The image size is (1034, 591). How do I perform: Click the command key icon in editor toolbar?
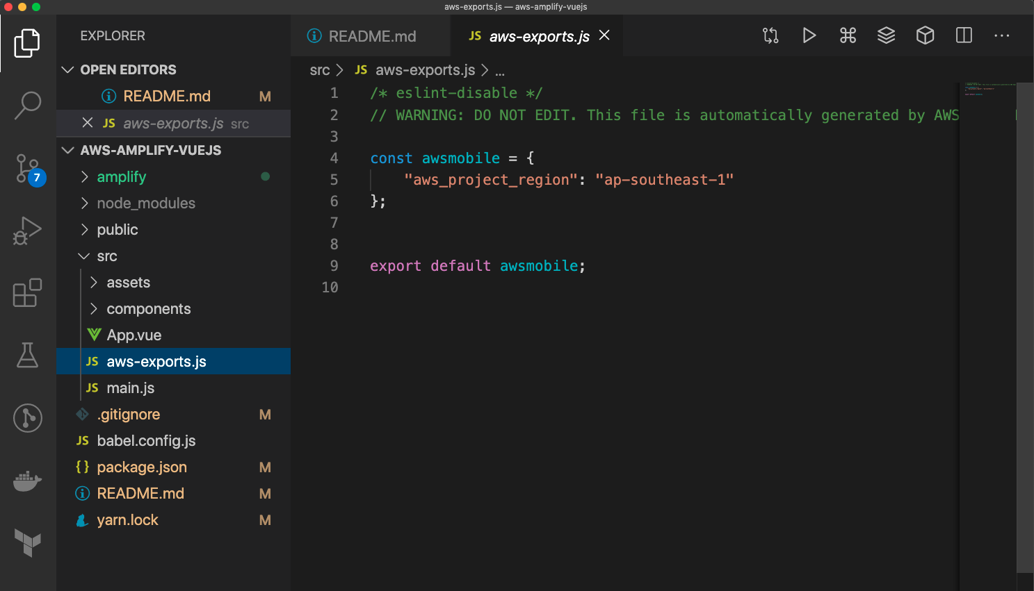[848, 35]
